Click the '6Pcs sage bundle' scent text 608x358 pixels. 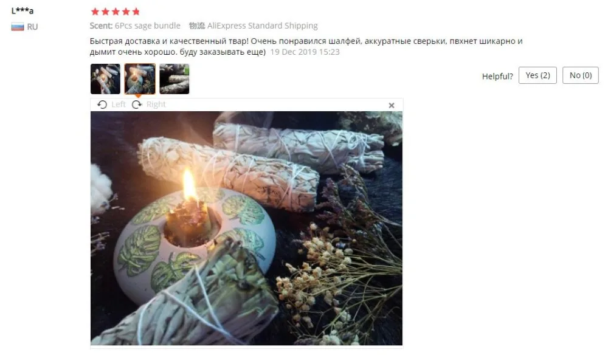[147, 26]
